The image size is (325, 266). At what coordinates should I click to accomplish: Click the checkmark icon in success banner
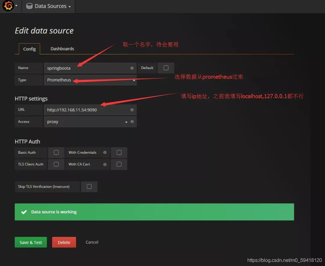pos(24,212)
